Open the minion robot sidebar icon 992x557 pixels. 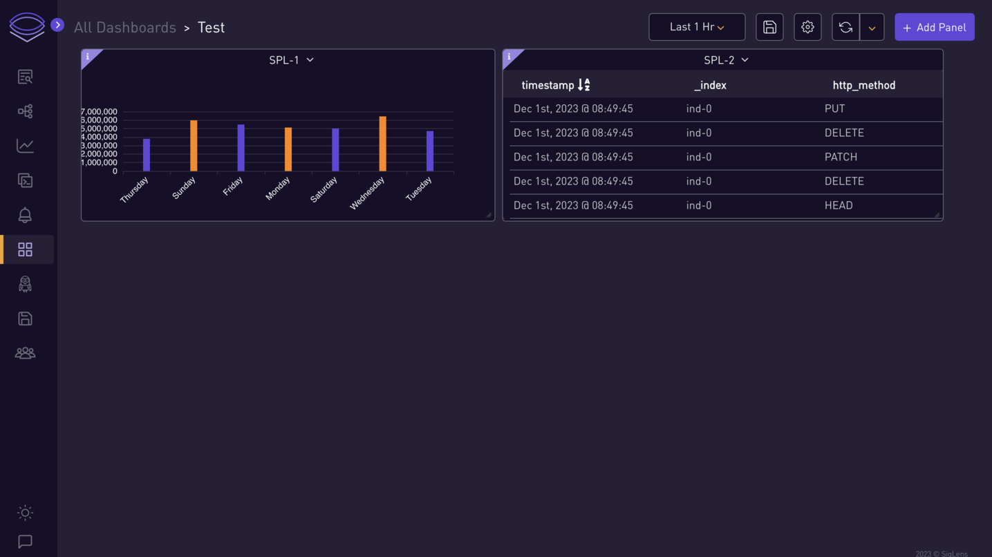coord(25,284)
